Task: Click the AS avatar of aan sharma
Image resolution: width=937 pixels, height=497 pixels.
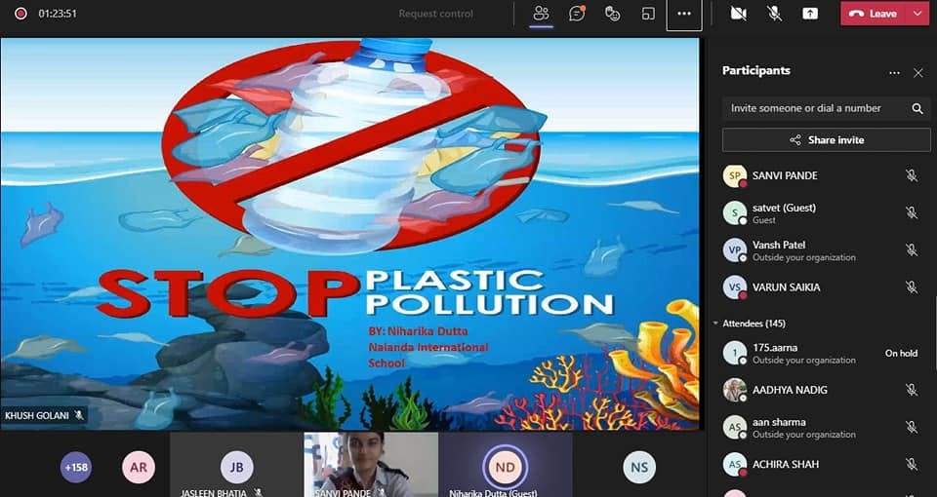Action: [735, 427]
